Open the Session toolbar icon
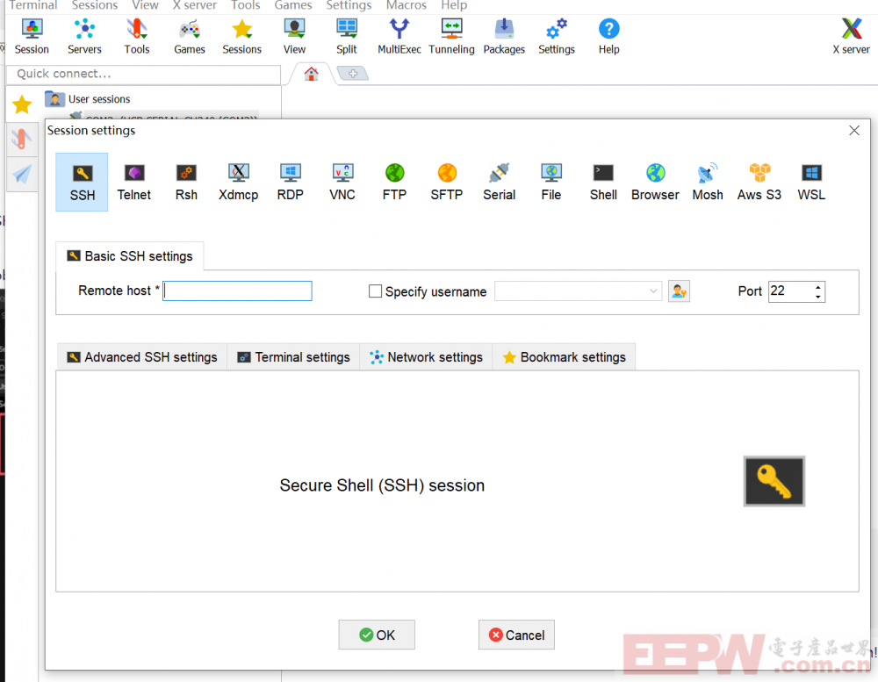Viewport: 878px width, 682px height. pyautogui.click(x=32, y=36)
